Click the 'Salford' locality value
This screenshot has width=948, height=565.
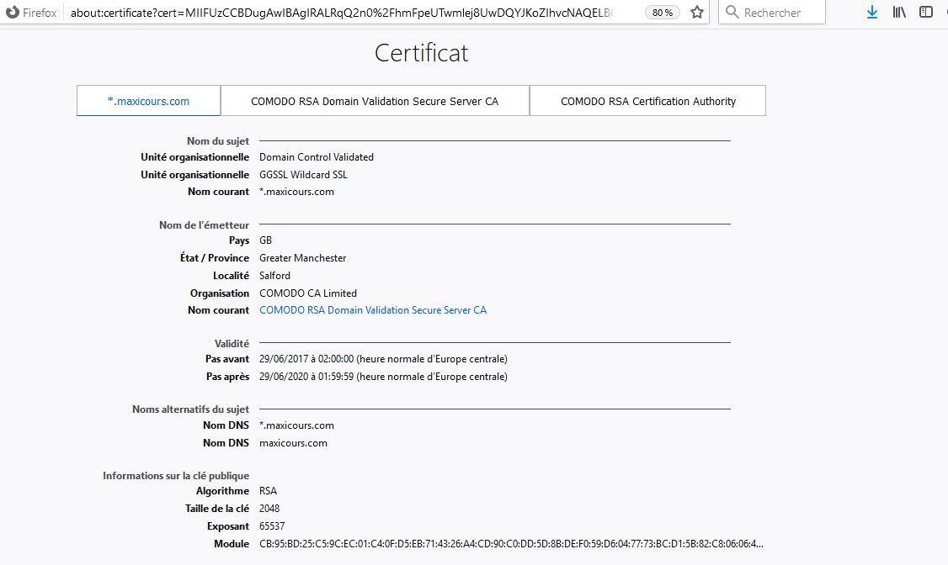(x=274, y=275)
